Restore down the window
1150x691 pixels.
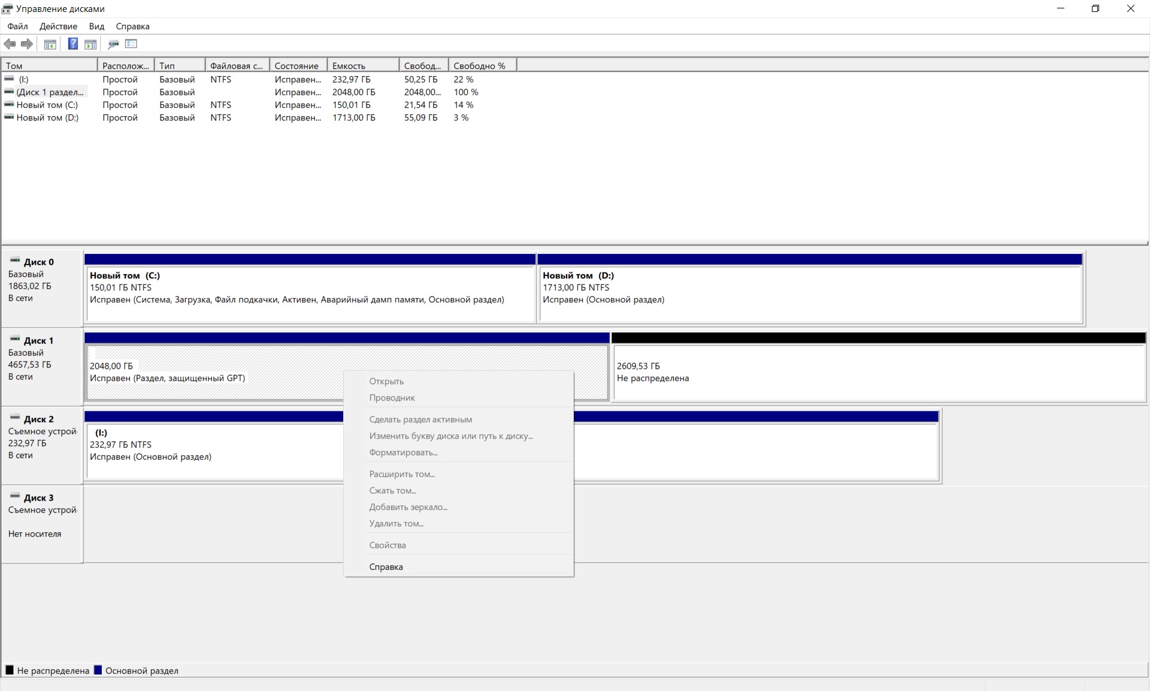(1095, 8)
